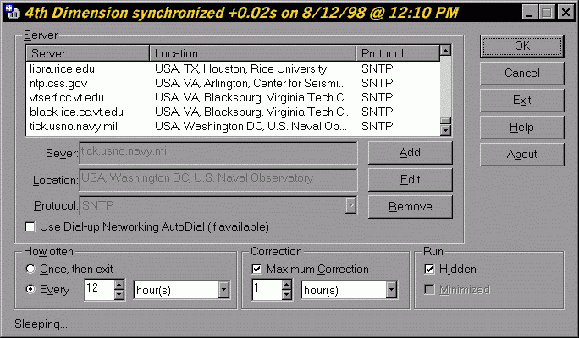Increase the Maximum Correction spinner value

click(x=286, y=285)
